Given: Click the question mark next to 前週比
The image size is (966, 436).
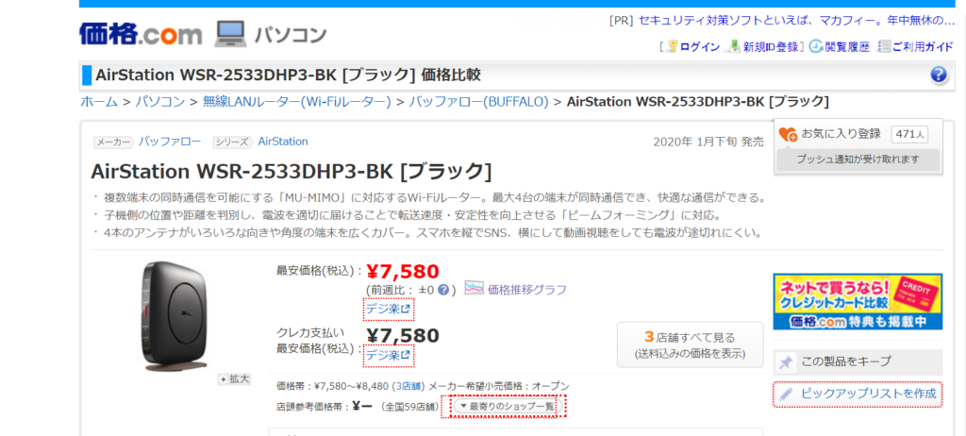Looking at the screenshot, I should point(446,290).
